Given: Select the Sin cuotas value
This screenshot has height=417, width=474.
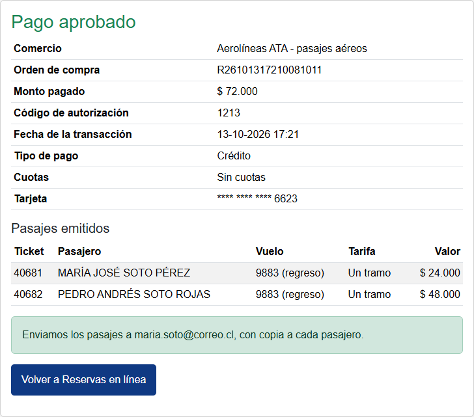Looking at the screenshot, I should coord(241,177).
